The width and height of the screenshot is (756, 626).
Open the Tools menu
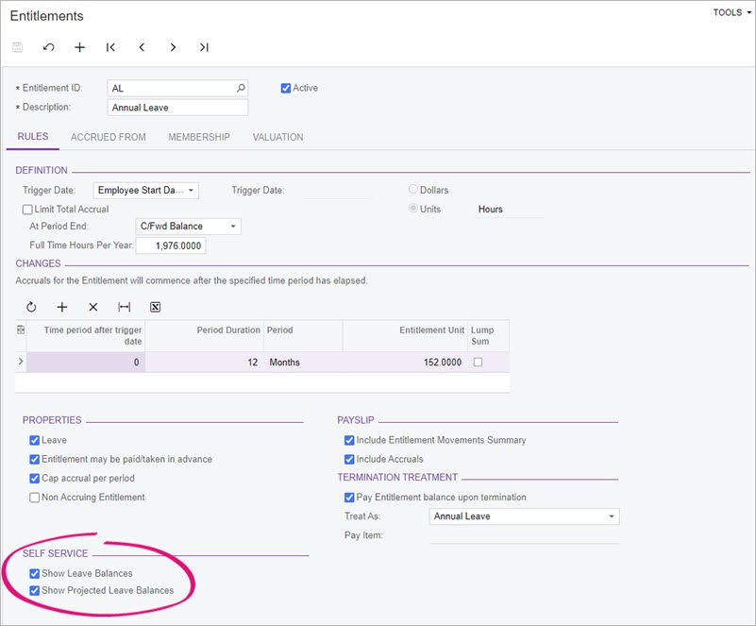pyautogui.click(x=731, y=12)
